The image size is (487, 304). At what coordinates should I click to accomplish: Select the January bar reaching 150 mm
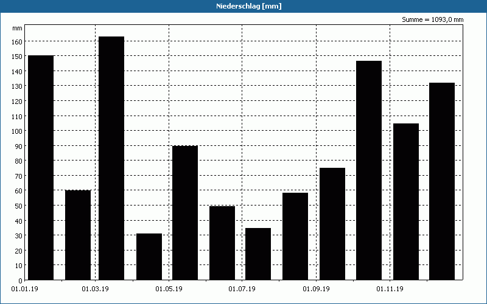[x=41, y=168]
